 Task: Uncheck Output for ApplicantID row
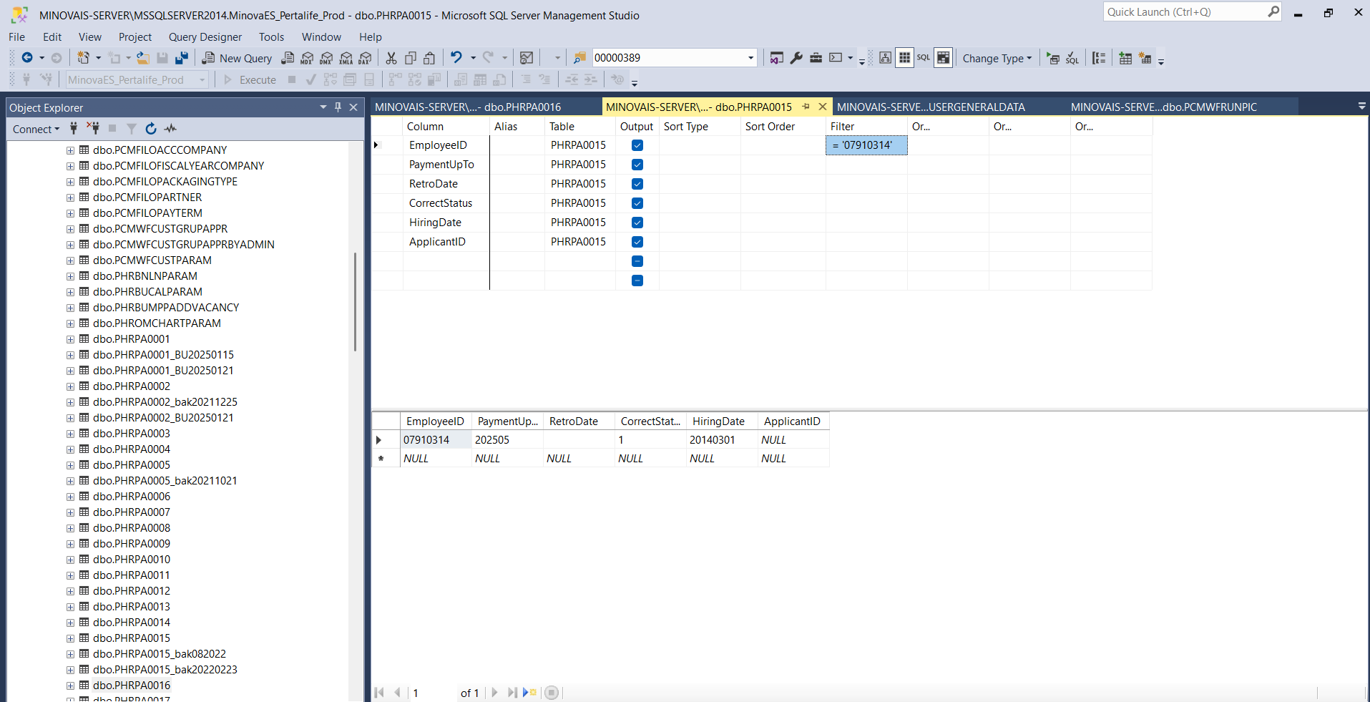pos(637,242)
